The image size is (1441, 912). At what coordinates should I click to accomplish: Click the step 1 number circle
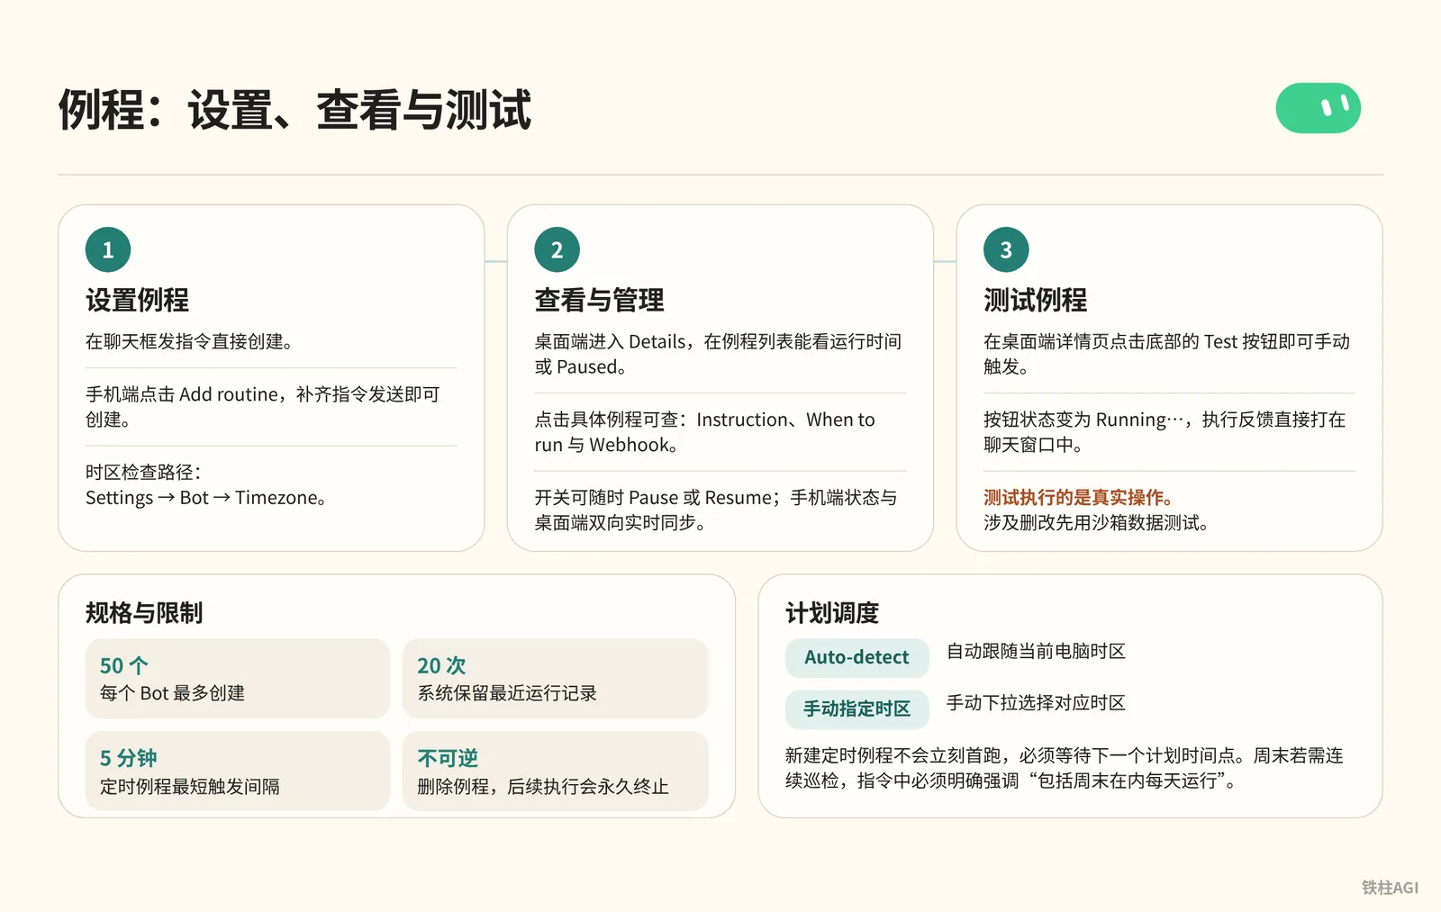[x=108, y=249]
